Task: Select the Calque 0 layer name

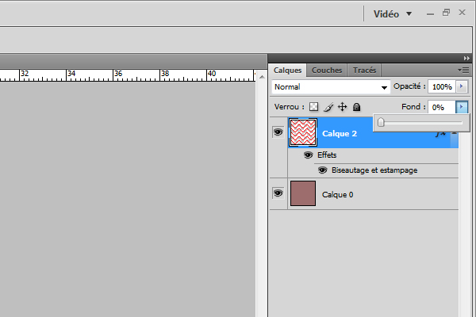Action: [337, 195]
